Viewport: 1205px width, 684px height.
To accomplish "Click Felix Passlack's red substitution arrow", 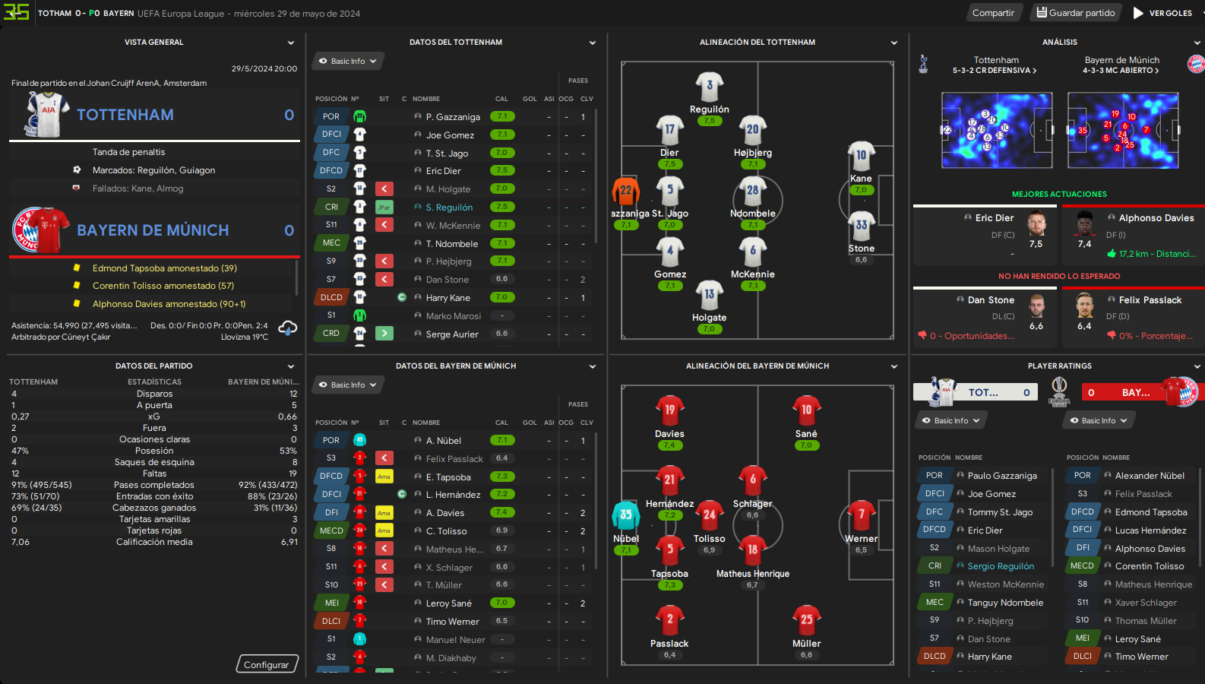I will click(x=384, y=458).
